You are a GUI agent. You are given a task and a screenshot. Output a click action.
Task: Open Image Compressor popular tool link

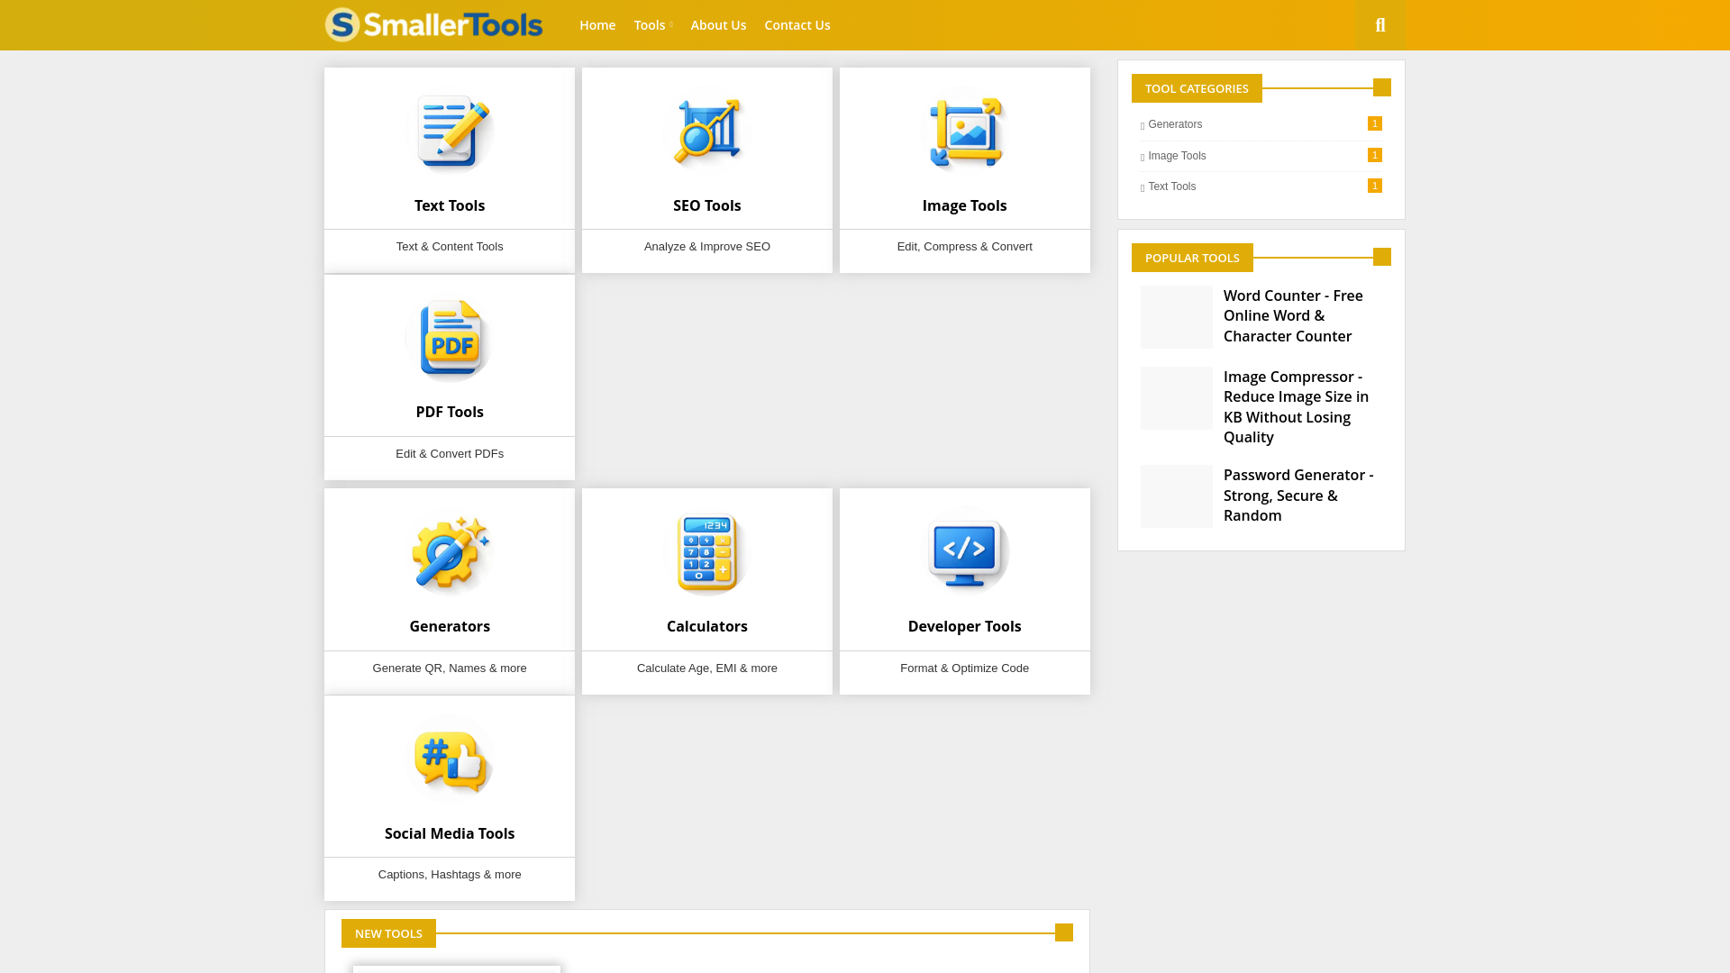coord(1297,407)
